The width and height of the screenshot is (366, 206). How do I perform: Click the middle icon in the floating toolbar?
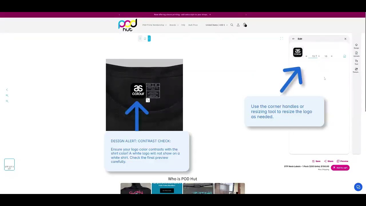pos(145,39)
